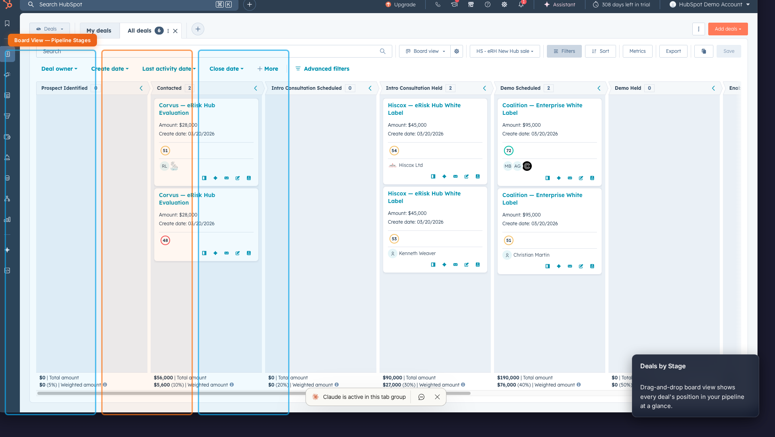The height and width of the screenshot is (437, 775).
Task: Add a new view tab
Action: point(198,29)
